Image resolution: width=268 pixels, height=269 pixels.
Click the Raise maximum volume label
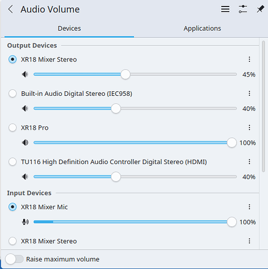[62, 259]
